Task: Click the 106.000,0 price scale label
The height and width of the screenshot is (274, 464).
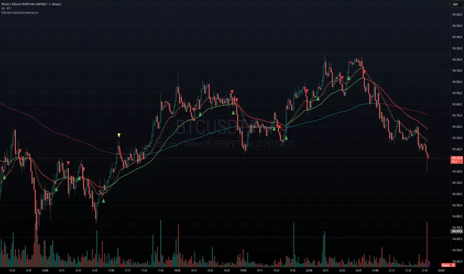Action: coord(457,82)
